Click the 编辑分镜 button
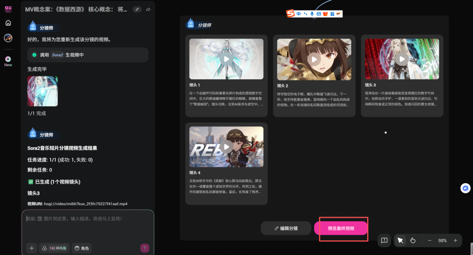The image size is (473, 255). pyautogui.click(x=286, y=228)
